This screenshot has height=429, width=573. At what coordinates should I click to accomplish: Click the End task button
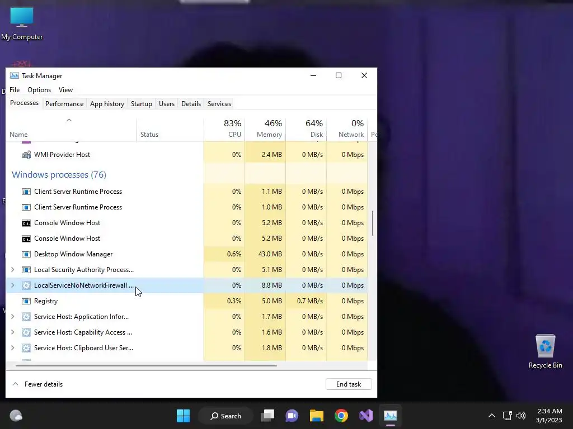pyautogui.click(x=349, y=384)
